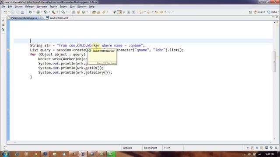This screenshot has height=157, width=280.
Task: Click the Print toolbar icon
Action: pos(22,12)
